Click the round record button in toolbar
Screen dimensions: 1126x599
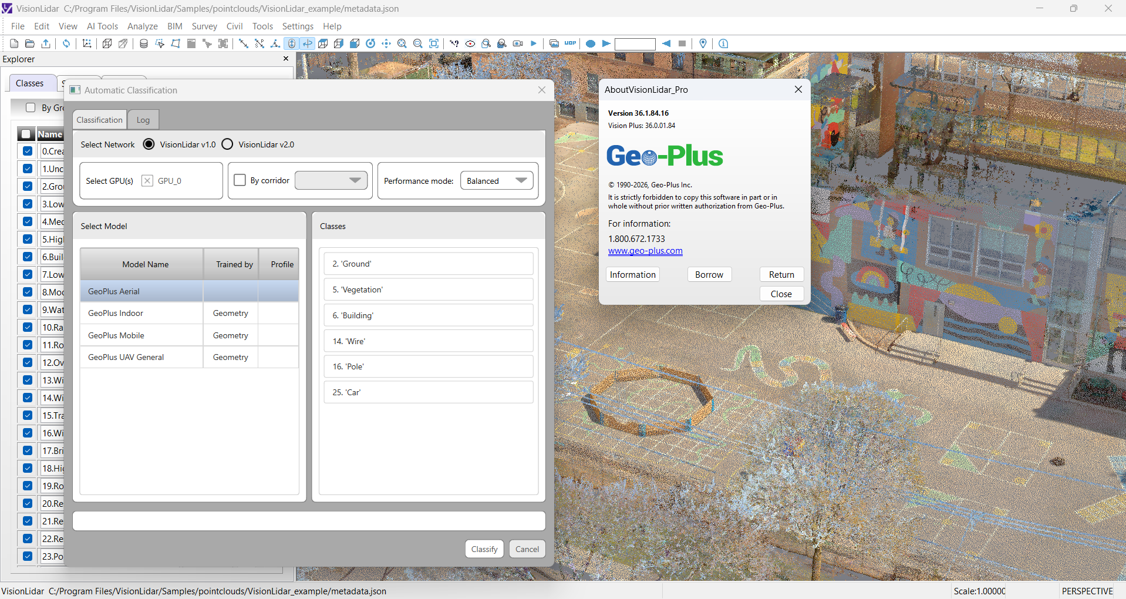click(x=591, y=43)
